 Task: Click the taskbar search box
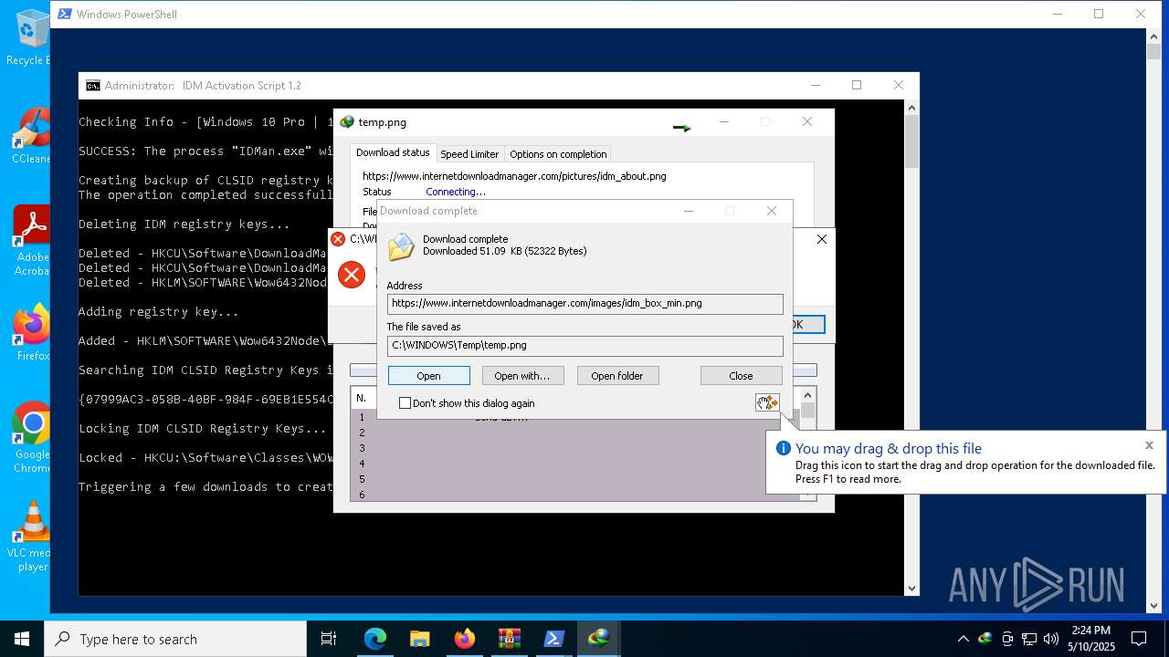pyautogui.click(x=175, y=639)
